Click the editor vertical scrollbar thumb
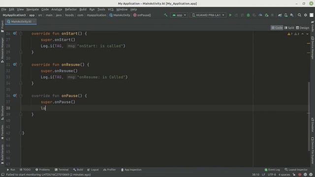Image resolution: width=315 pixels, height=177 pixels. tap(309, 117)
